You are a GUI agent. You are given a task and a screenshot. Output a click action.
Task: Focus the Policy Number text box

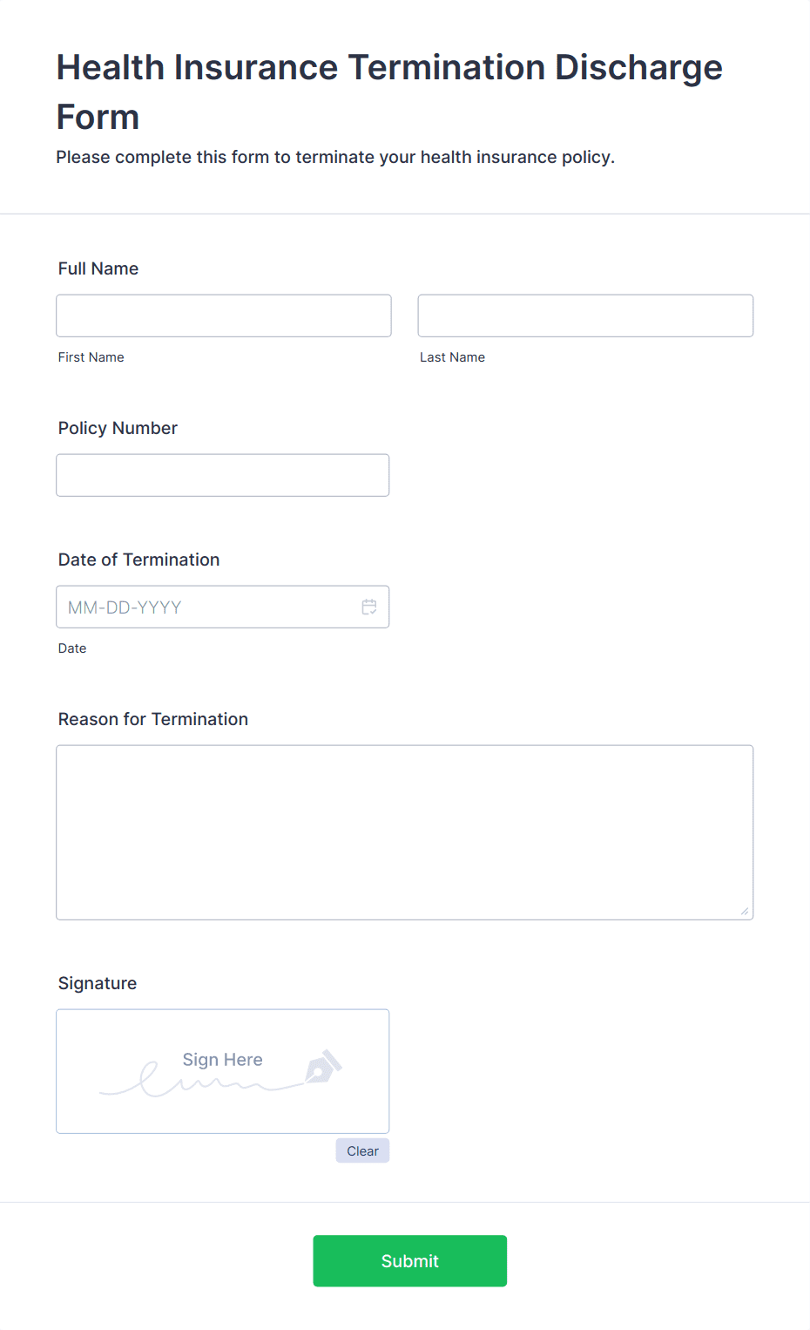[x=223, y=475]
